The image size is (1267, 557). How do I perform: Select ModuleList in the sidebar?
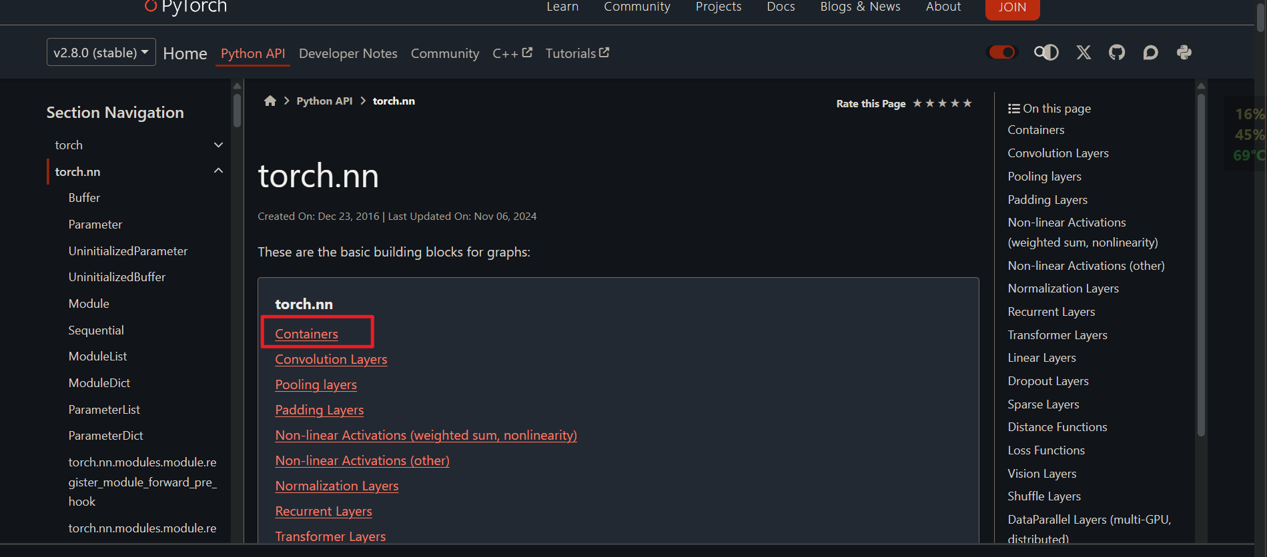tap(97, 356)
